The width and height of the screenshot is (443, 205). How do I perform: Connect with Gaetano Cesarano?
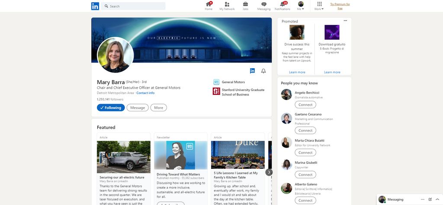click(x=305, y=130)
